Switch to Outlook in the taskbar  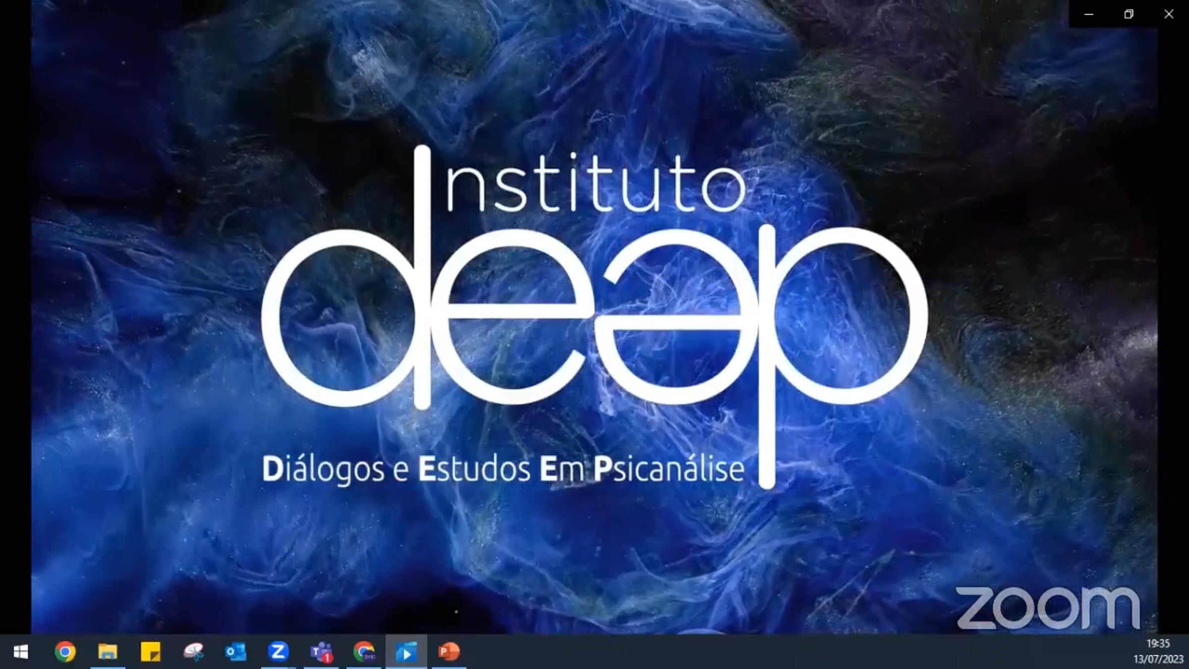coord(235,652)
